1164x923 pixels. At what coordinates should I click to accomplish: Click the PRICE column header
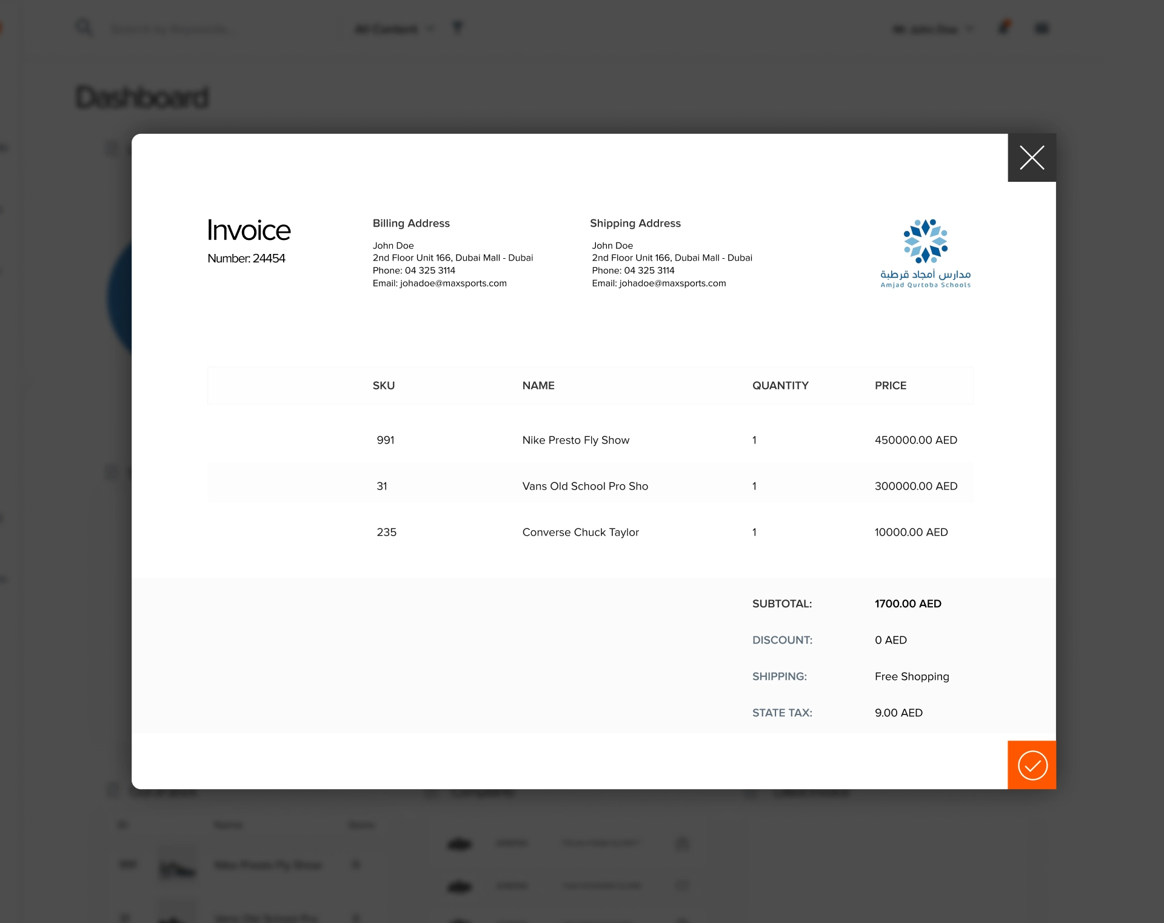click(890, 385)
